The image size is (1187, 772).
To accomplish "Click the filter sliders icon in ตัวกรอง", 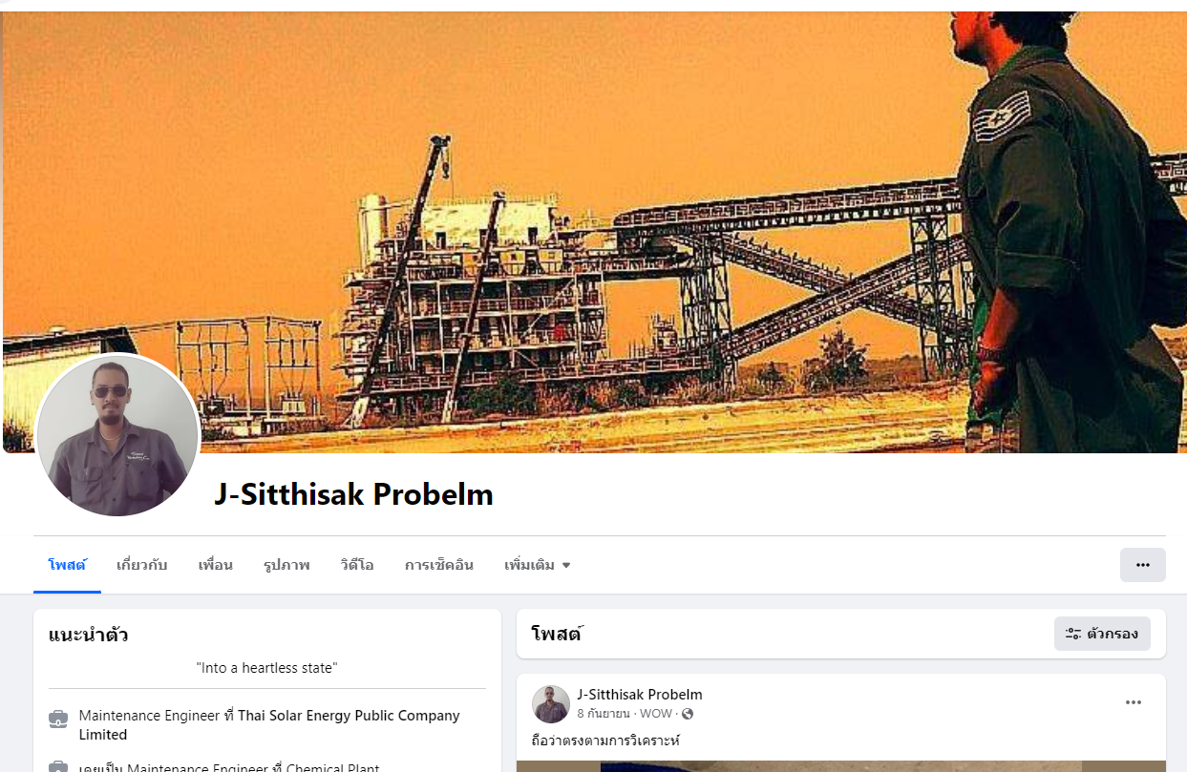I will tap(1073, 634).
